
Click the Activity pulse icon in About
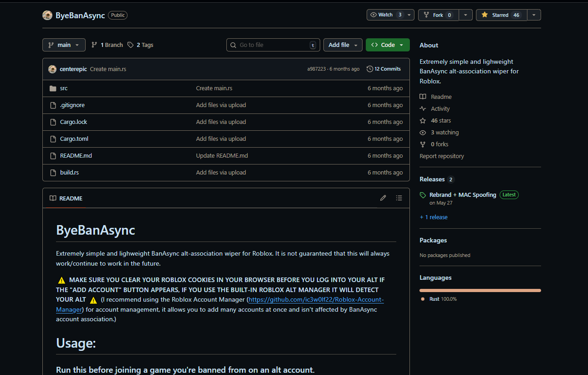(x=423, y=109)
